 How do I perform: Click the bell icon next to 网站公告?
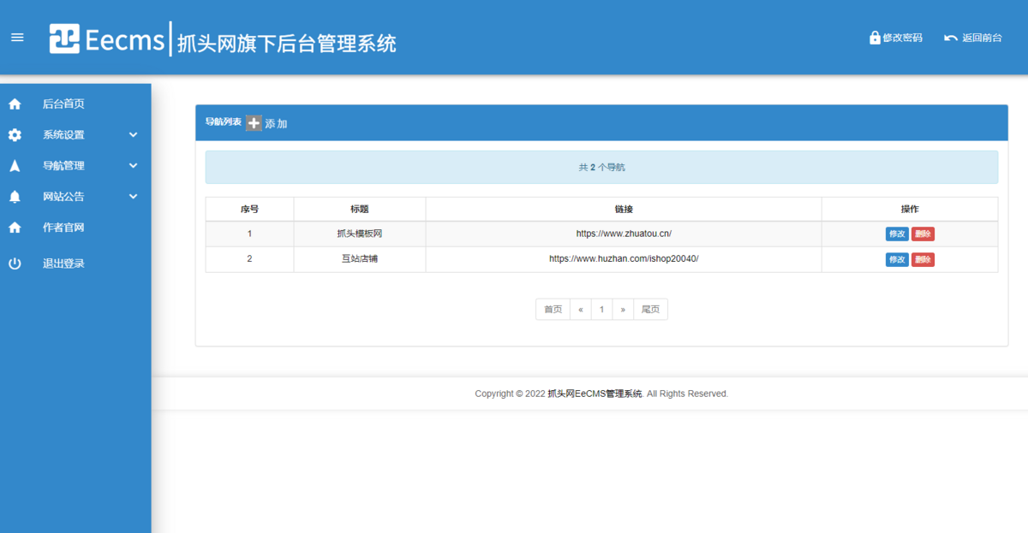15,197
